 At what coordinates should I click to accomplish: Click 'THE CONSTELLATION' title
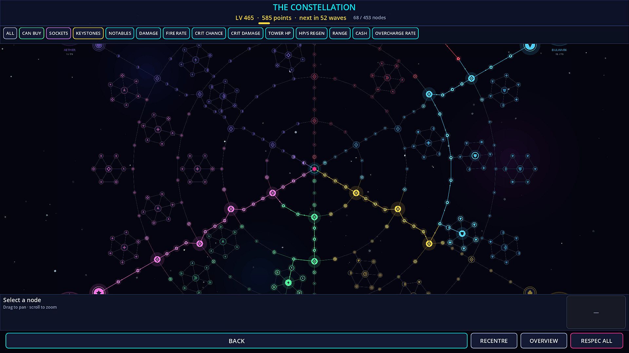pos(314,7)
